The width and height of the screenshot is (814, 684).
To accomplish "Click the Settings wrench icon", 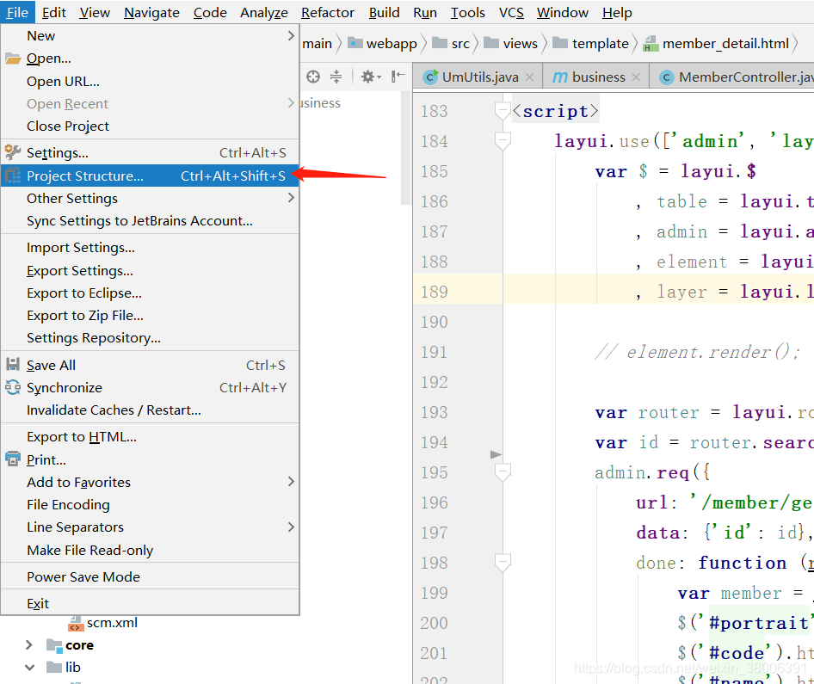I will point(13,152).
